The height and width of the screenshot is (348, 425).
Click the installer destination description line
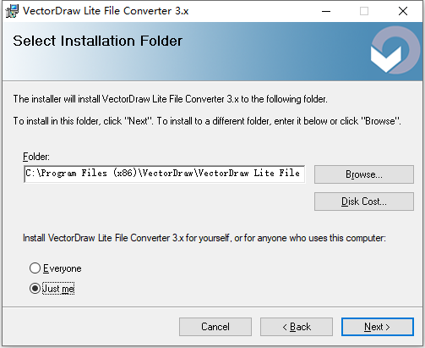pos(170,99)
